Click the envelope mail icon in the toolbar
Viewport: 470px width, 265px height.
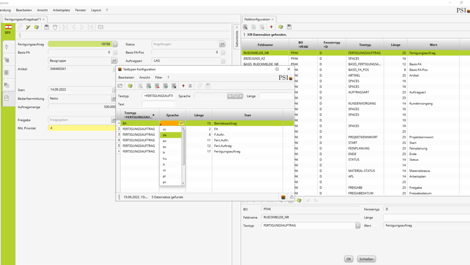(101, 27)
